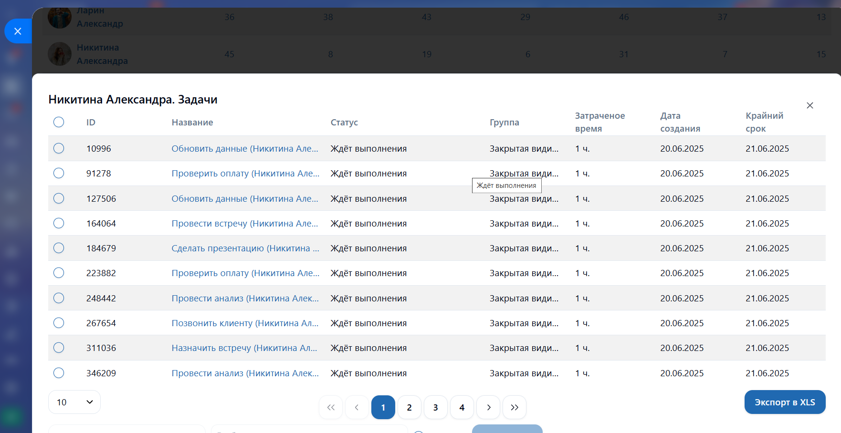This screenshot has width=841, height=433.
Task: Select the checkbox for task 184679
Action: pos(59,248)
